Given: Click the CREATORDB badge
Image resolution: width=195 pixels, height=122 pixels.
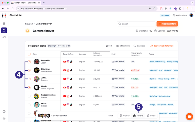Looking at the screenshot, I should [x=165, y=15].
